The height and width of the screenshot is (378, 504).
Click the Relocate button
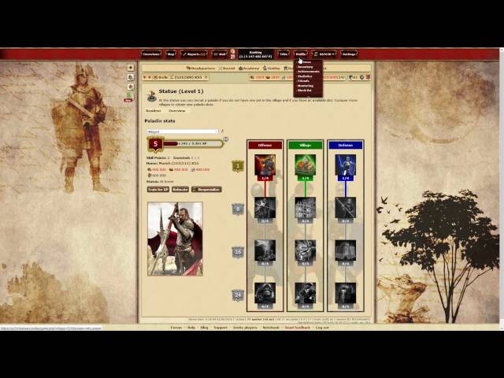click(180, 190)
